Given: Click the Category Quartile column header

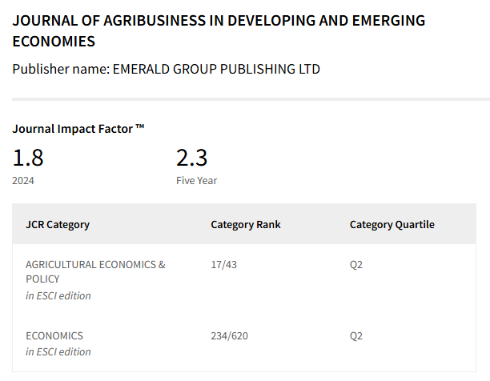Looking at the screenshot, I should pyautogui.click(x=392, y=224).
